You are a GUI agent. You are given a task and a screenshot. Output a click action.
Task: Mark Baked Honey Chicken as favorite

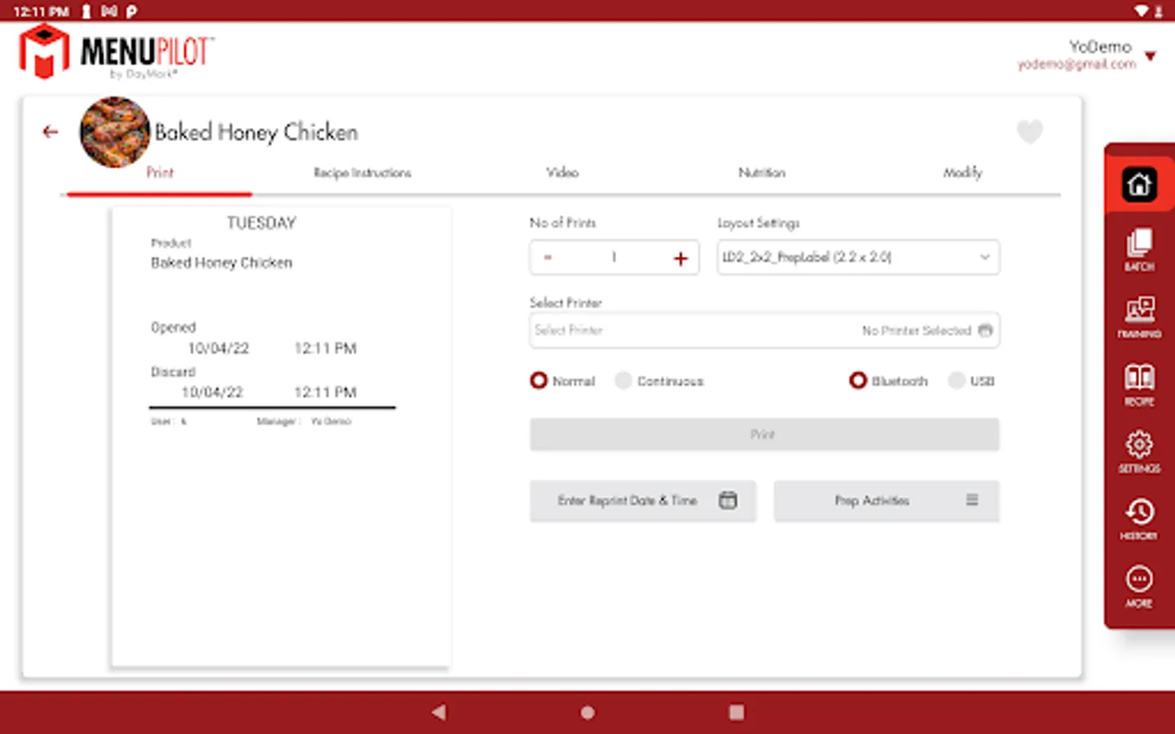(1030, 131)
